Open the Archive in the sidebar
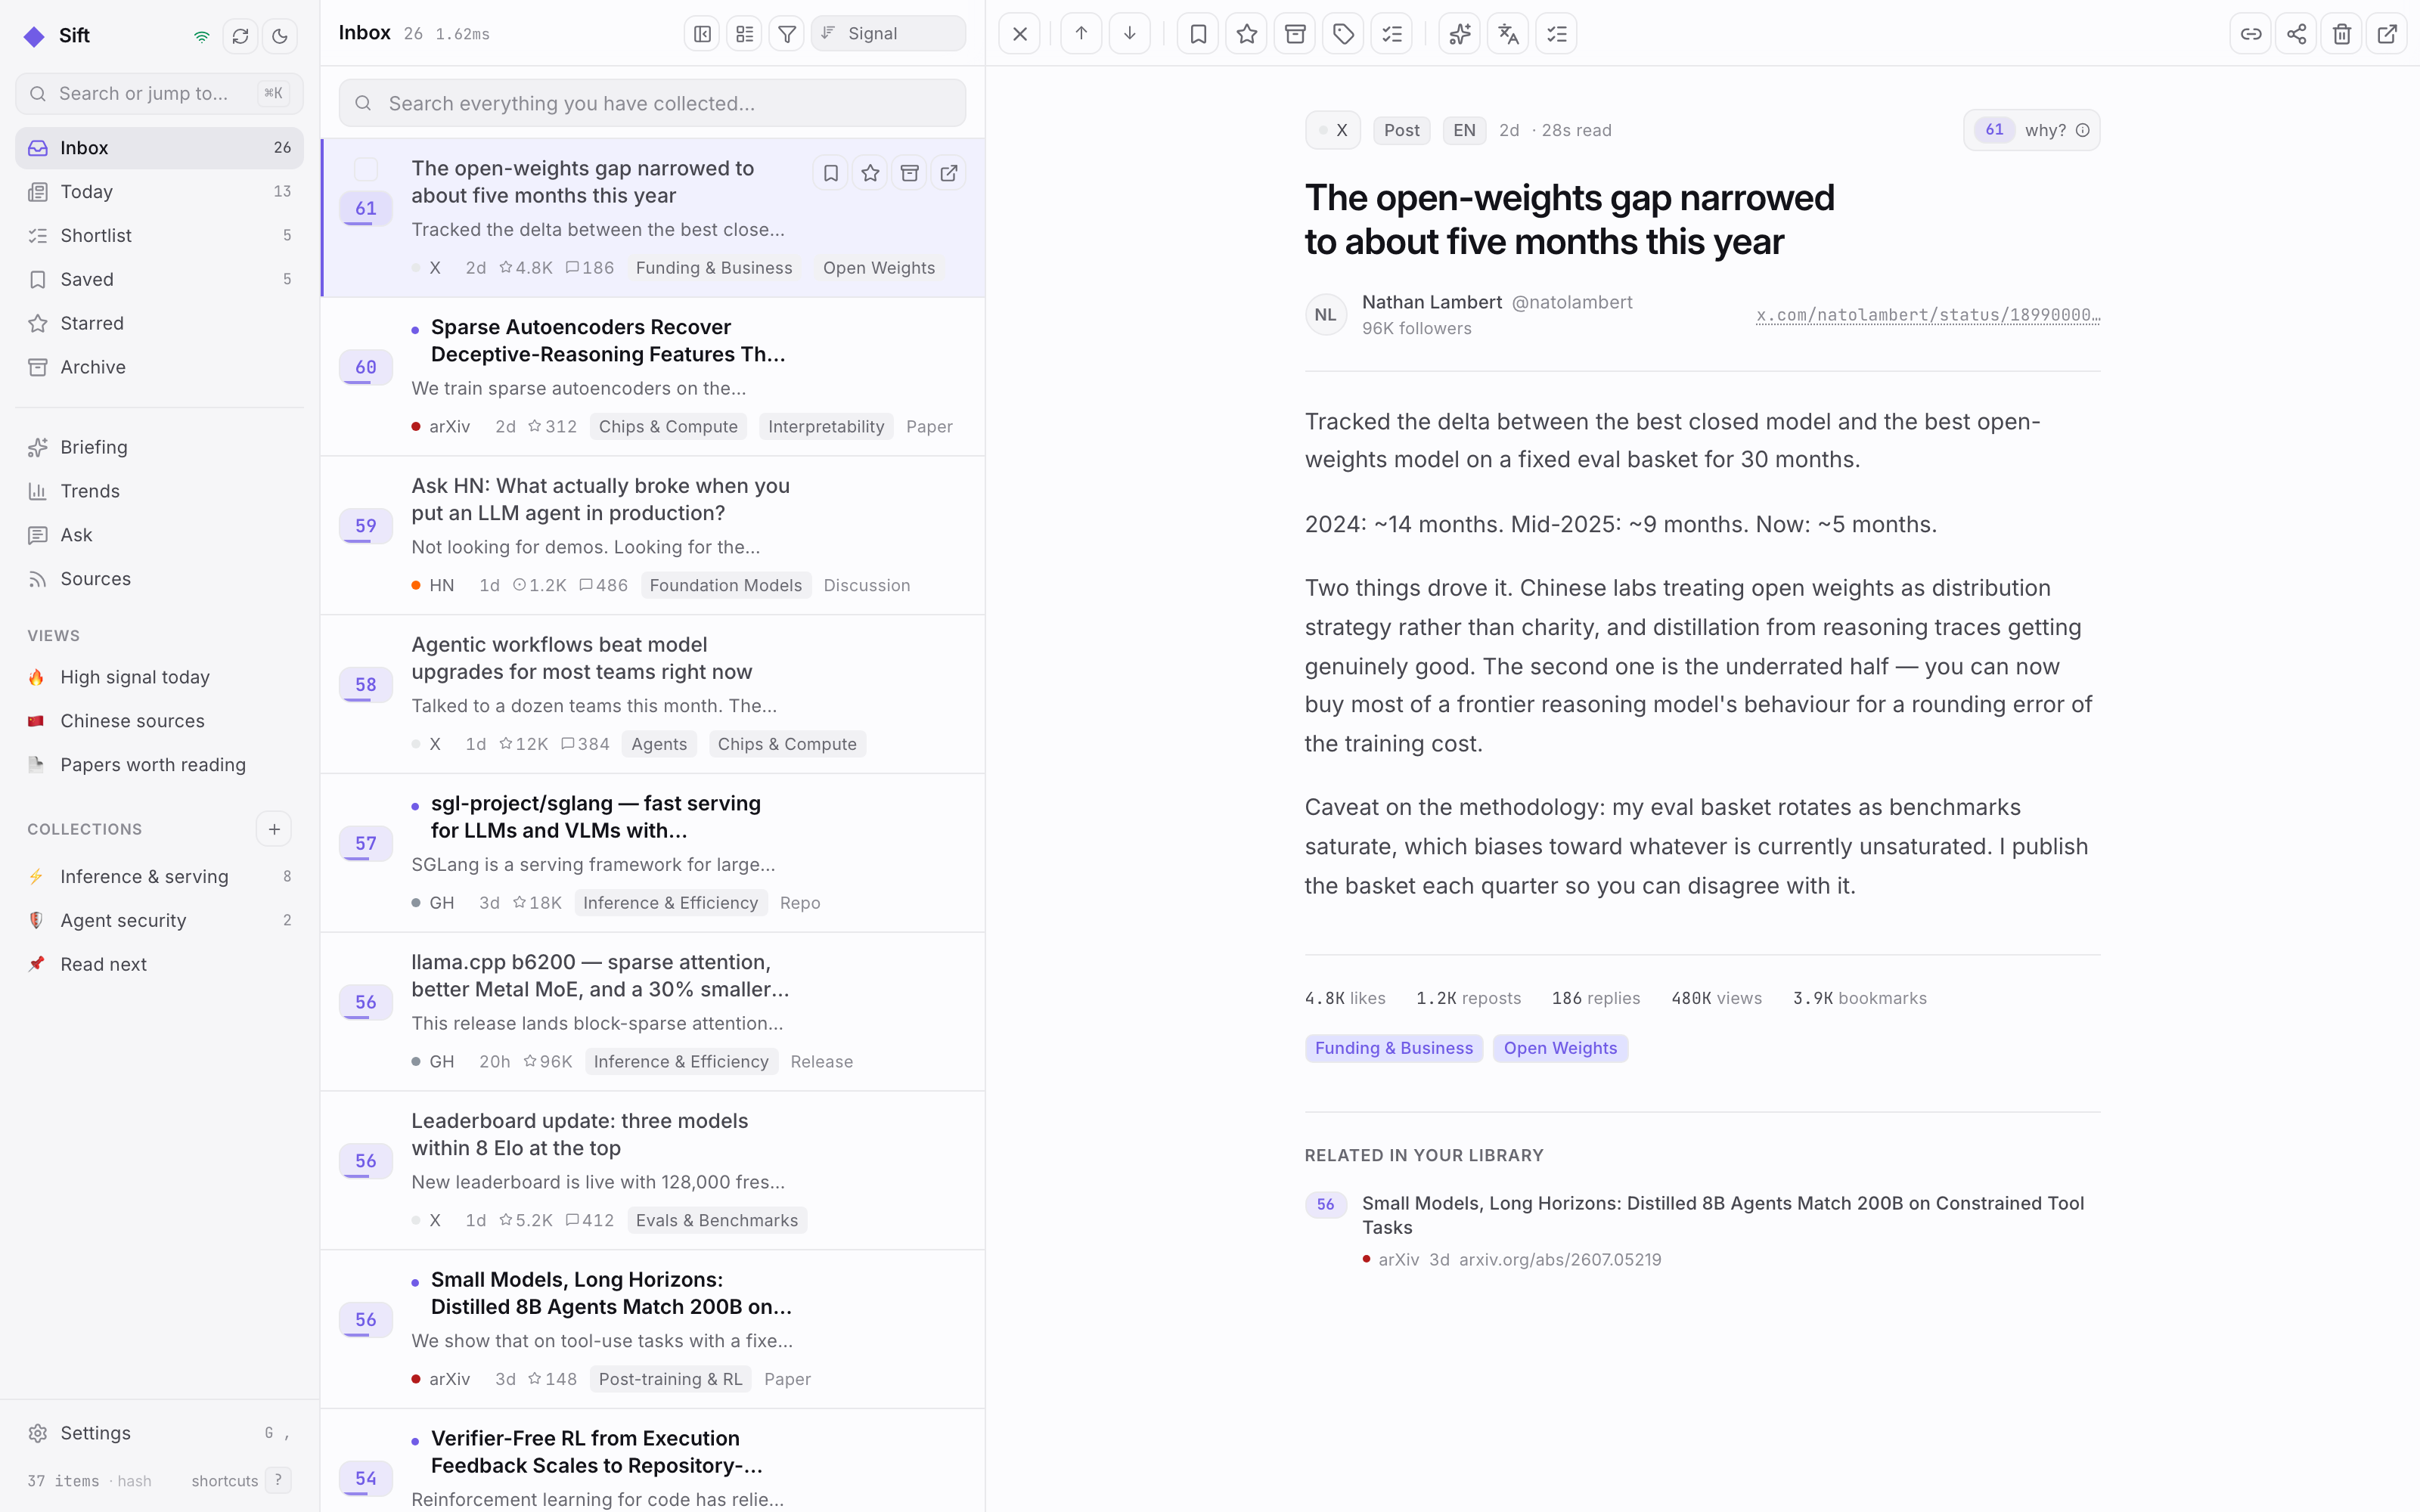2420x1512 pixels. [x=159, y=368]
